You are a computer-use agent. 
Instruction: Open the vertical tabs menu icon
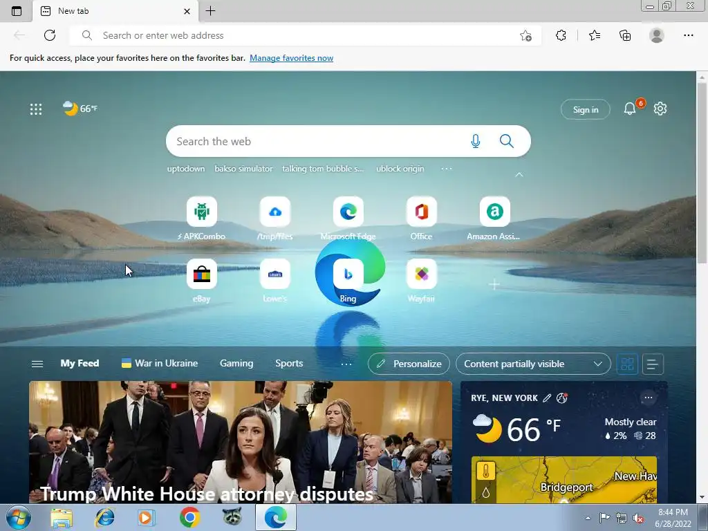click(17, 11)
